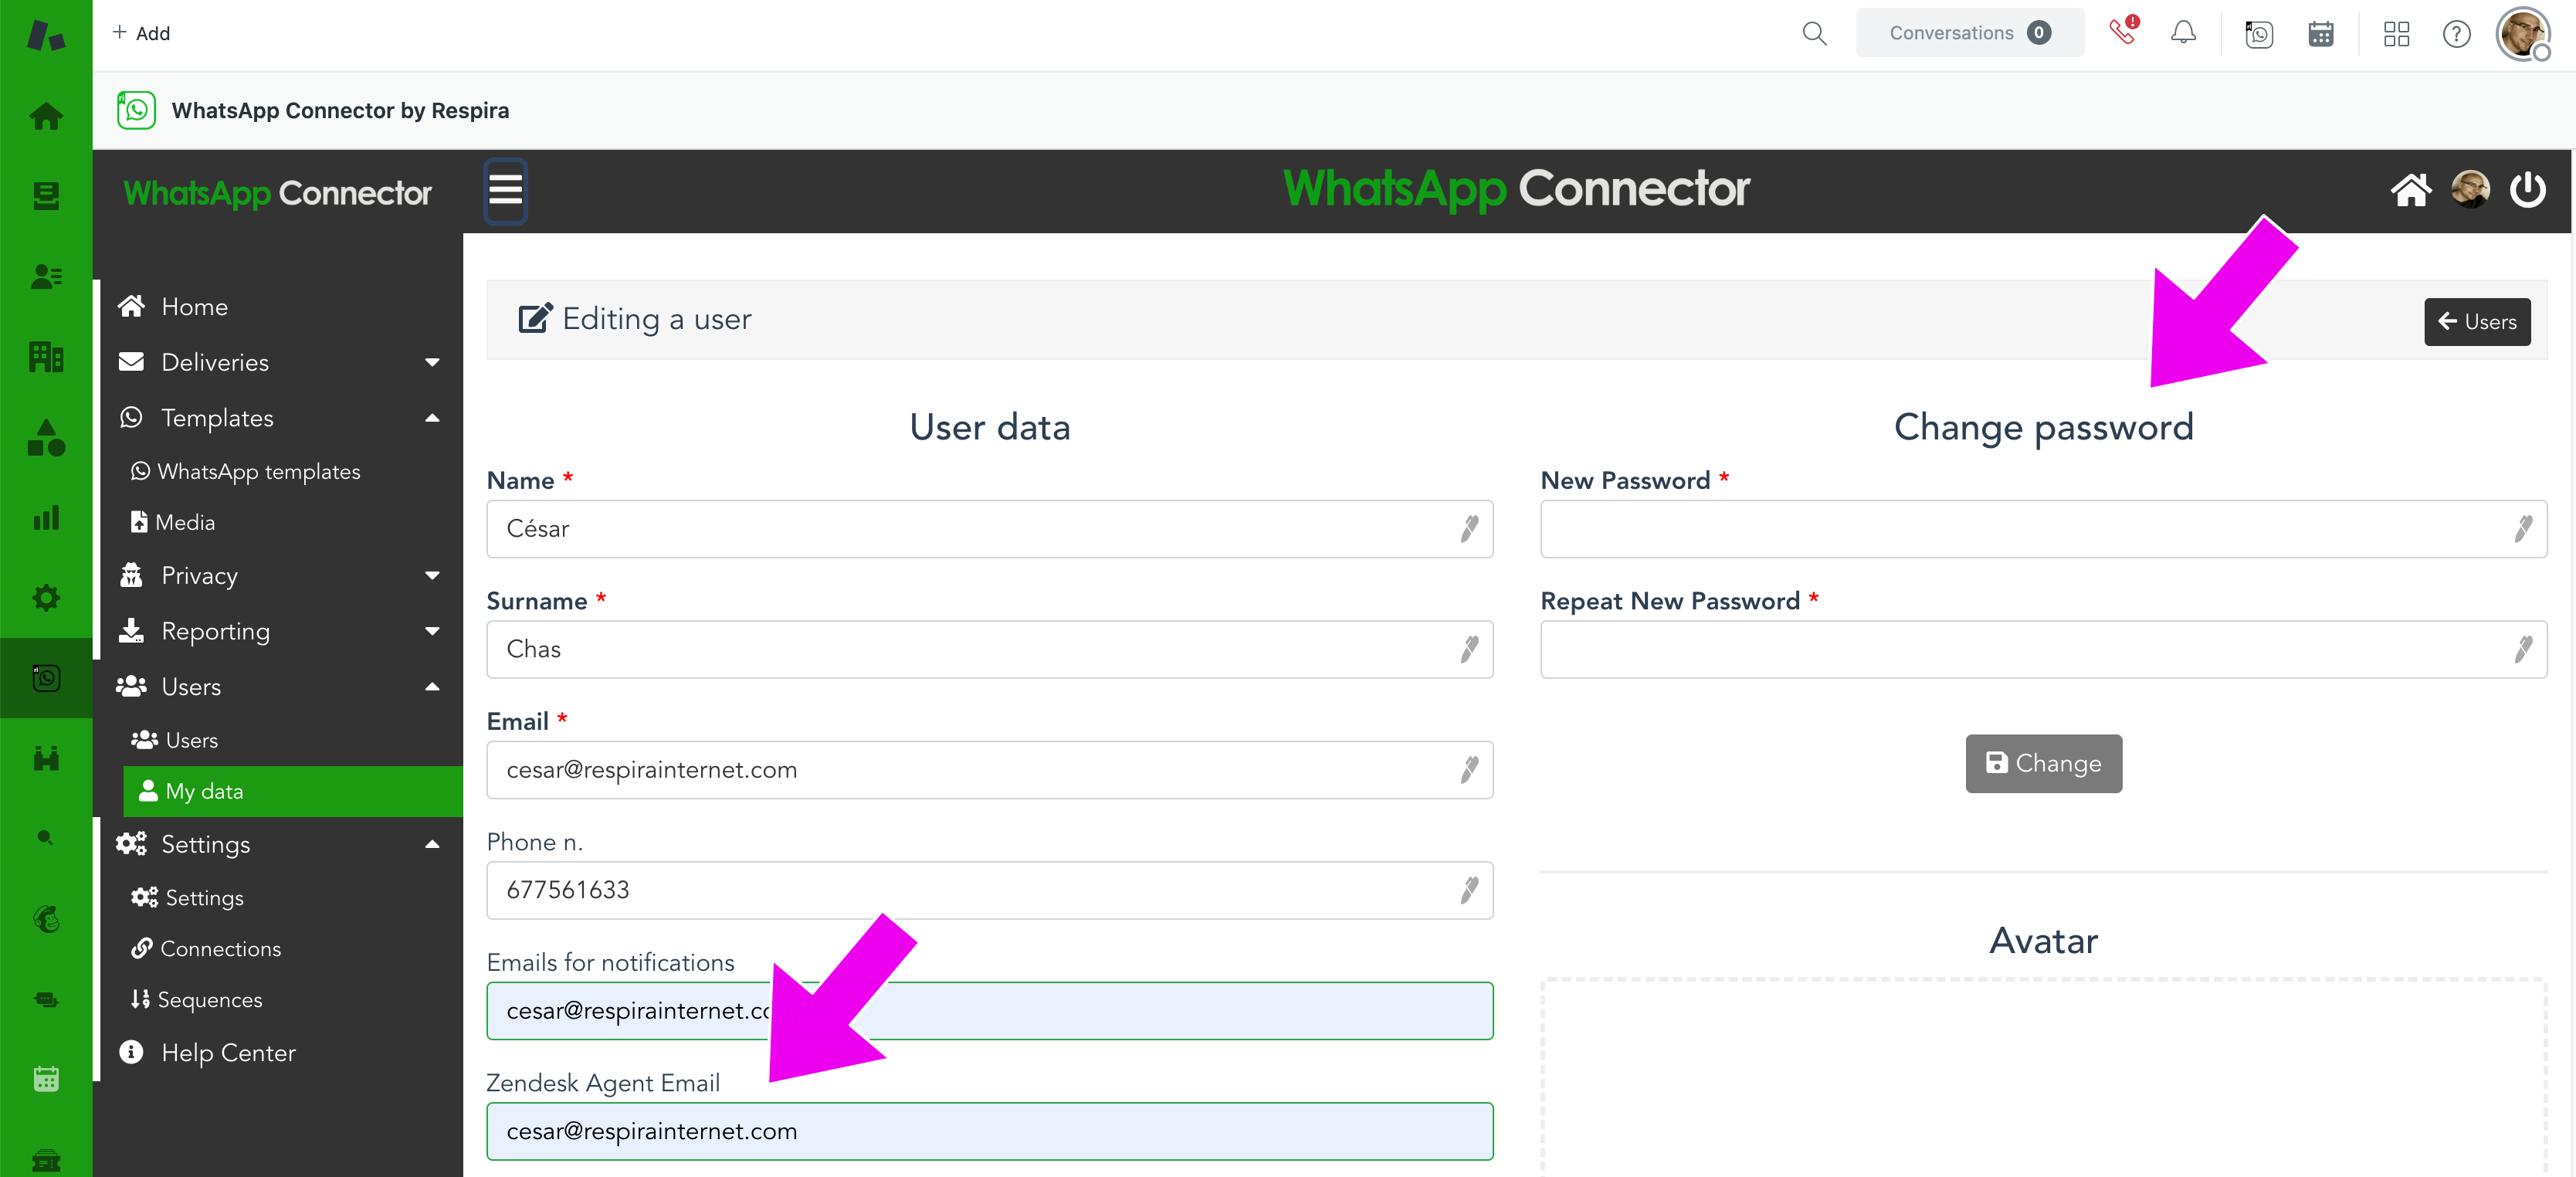Open Sequences submenu item
Screen dimensions: 2576x1177
[197, 1000]
